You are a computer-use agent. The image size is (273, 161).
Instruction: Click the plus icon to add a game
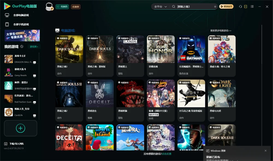point(20,128)
